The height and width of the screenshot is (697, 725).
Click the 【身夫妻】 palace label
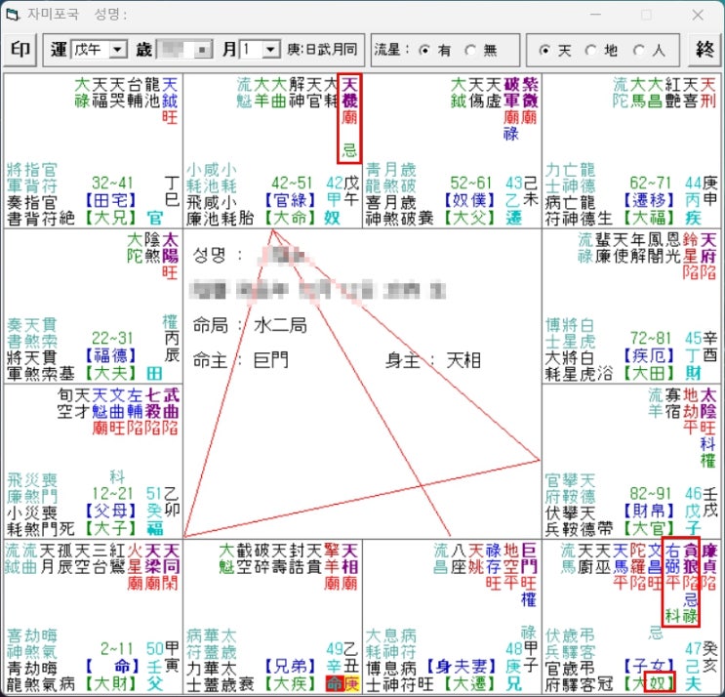click(461, 667)
